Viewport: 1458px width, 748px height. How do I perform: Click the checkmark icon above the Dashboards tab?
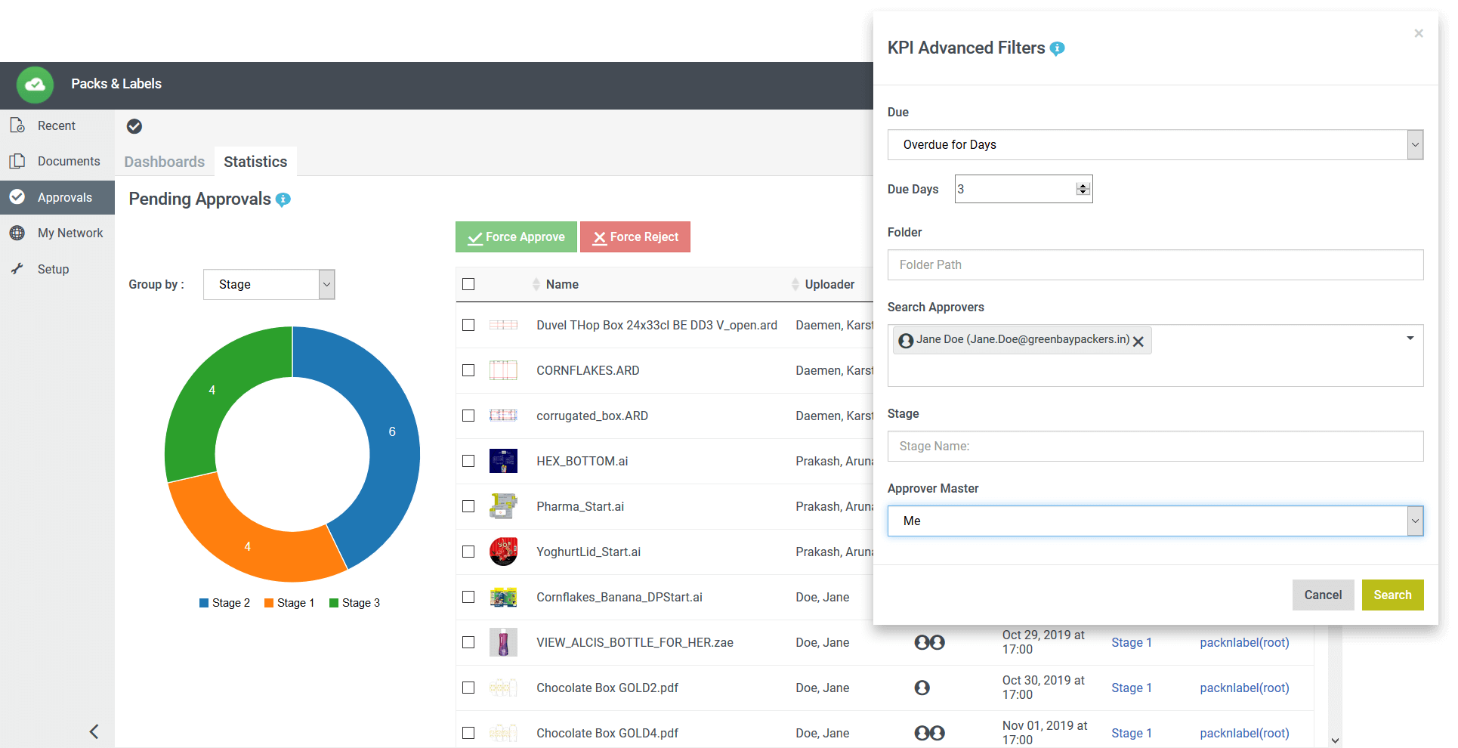134,126
